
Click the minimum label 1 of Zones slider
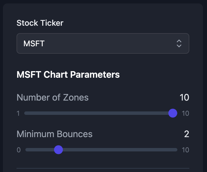pos(18,113)
